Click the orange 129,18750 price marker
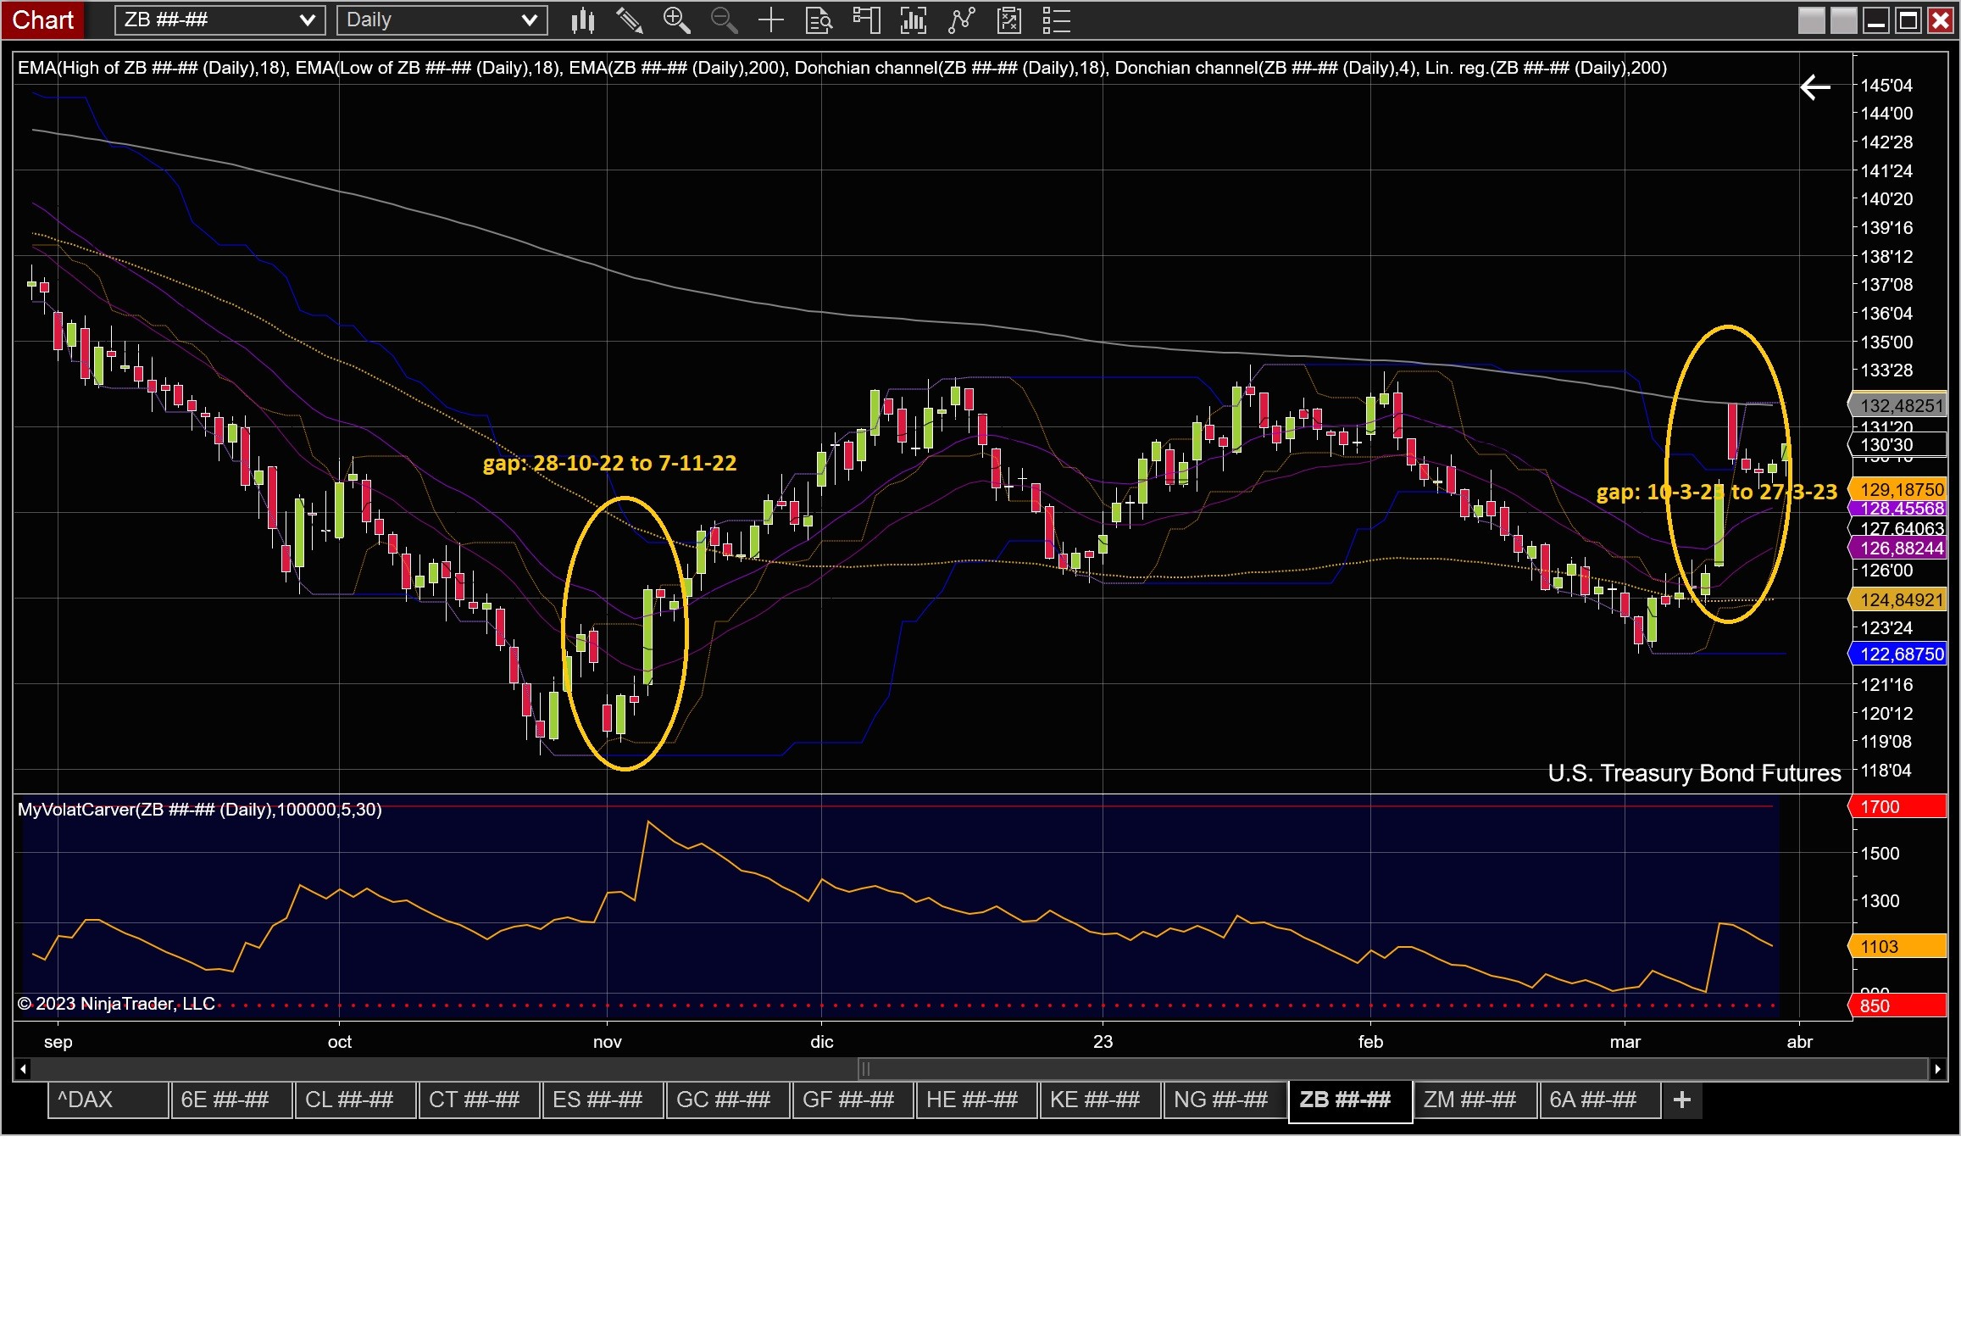 pos(1900,489)
